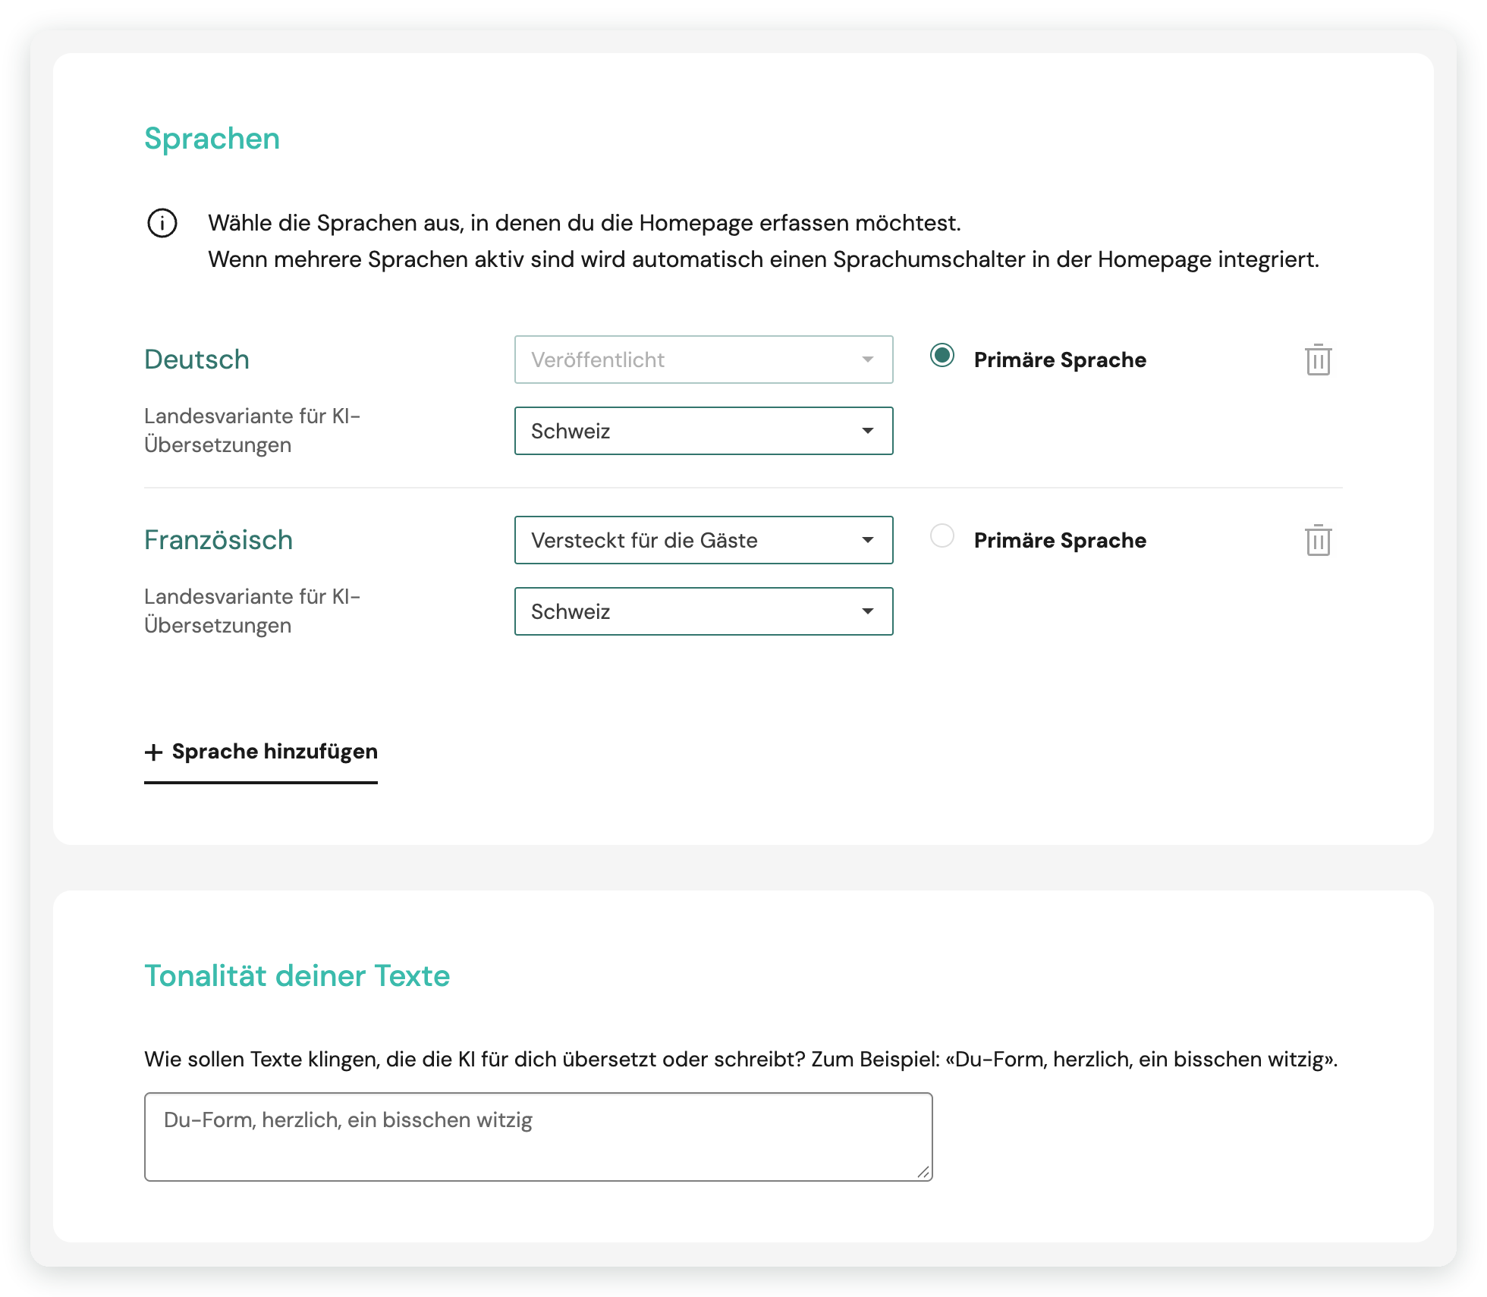This screenshot has width=1487, height=1297.
Task: Click the info icon beside the Sprachen description
Action: coord(162,223)
